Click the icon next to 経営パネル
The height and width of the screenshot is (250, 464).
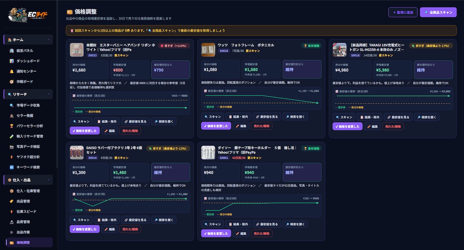[11, 51]
